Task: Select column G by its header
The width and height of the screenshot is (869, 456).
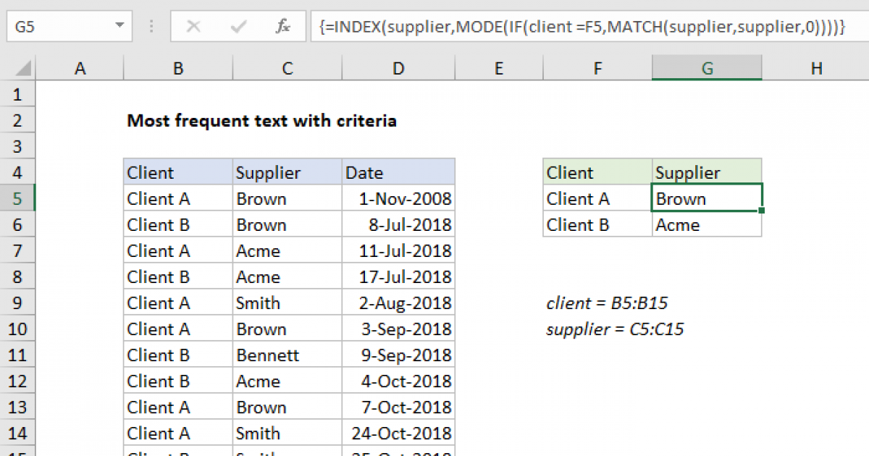Action: [706, 67]
